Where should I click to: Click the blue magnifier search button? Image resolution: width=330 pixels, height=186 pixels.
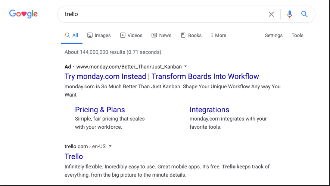[x=304, y=14]
